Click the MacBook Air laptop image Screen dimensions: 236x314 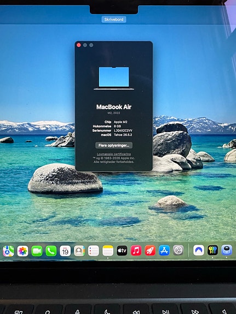(114, 79)
